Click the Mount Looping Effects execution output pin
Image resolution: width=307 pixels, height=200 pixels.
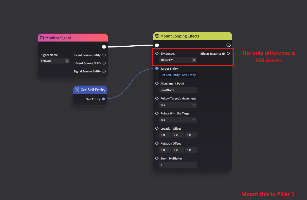[228, 45]
